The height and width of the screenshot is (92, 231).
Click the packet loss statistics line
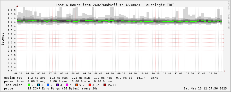pyautogui.click(x=58, y=81)
